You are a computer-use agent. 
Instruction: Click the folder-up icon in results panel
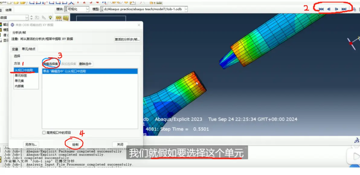point(37,17)
